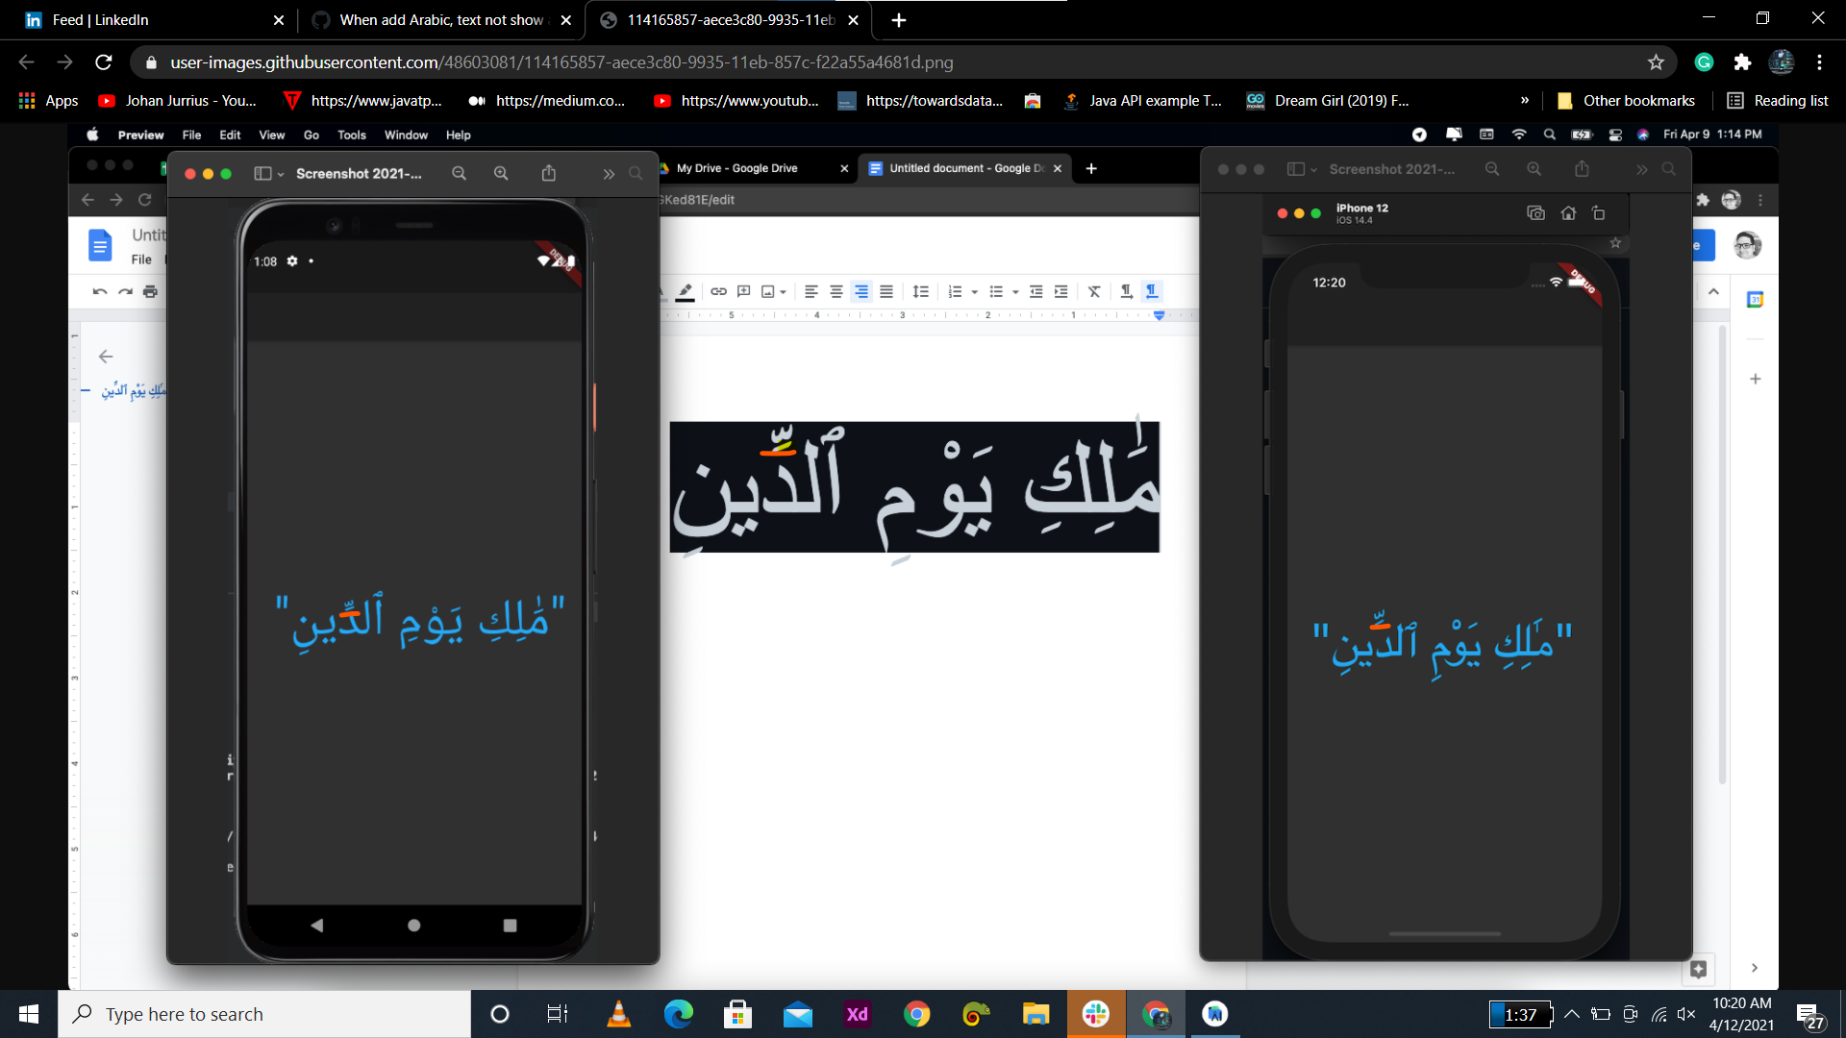Expand the overflow chevrons in Preview toolbar

pyautogui.click(x=608, y=174)
